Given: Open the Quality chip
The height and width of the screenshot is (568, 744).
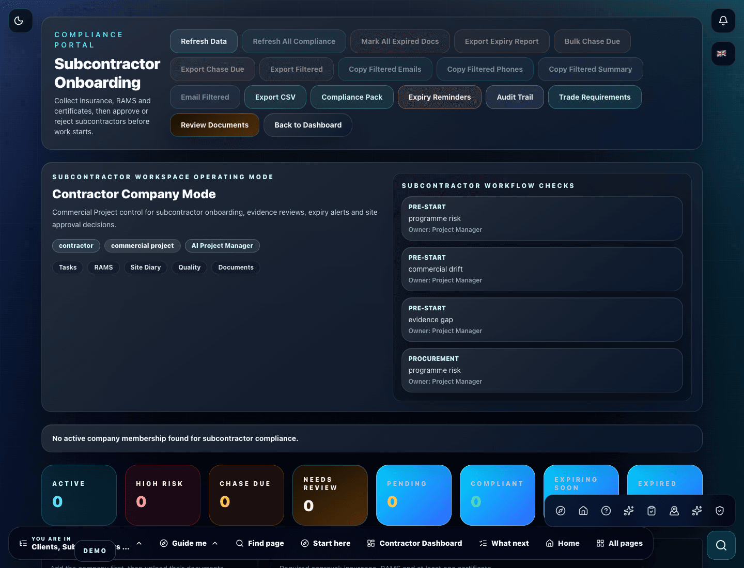Looking at the screenshot, I should [x=190, y=267].
